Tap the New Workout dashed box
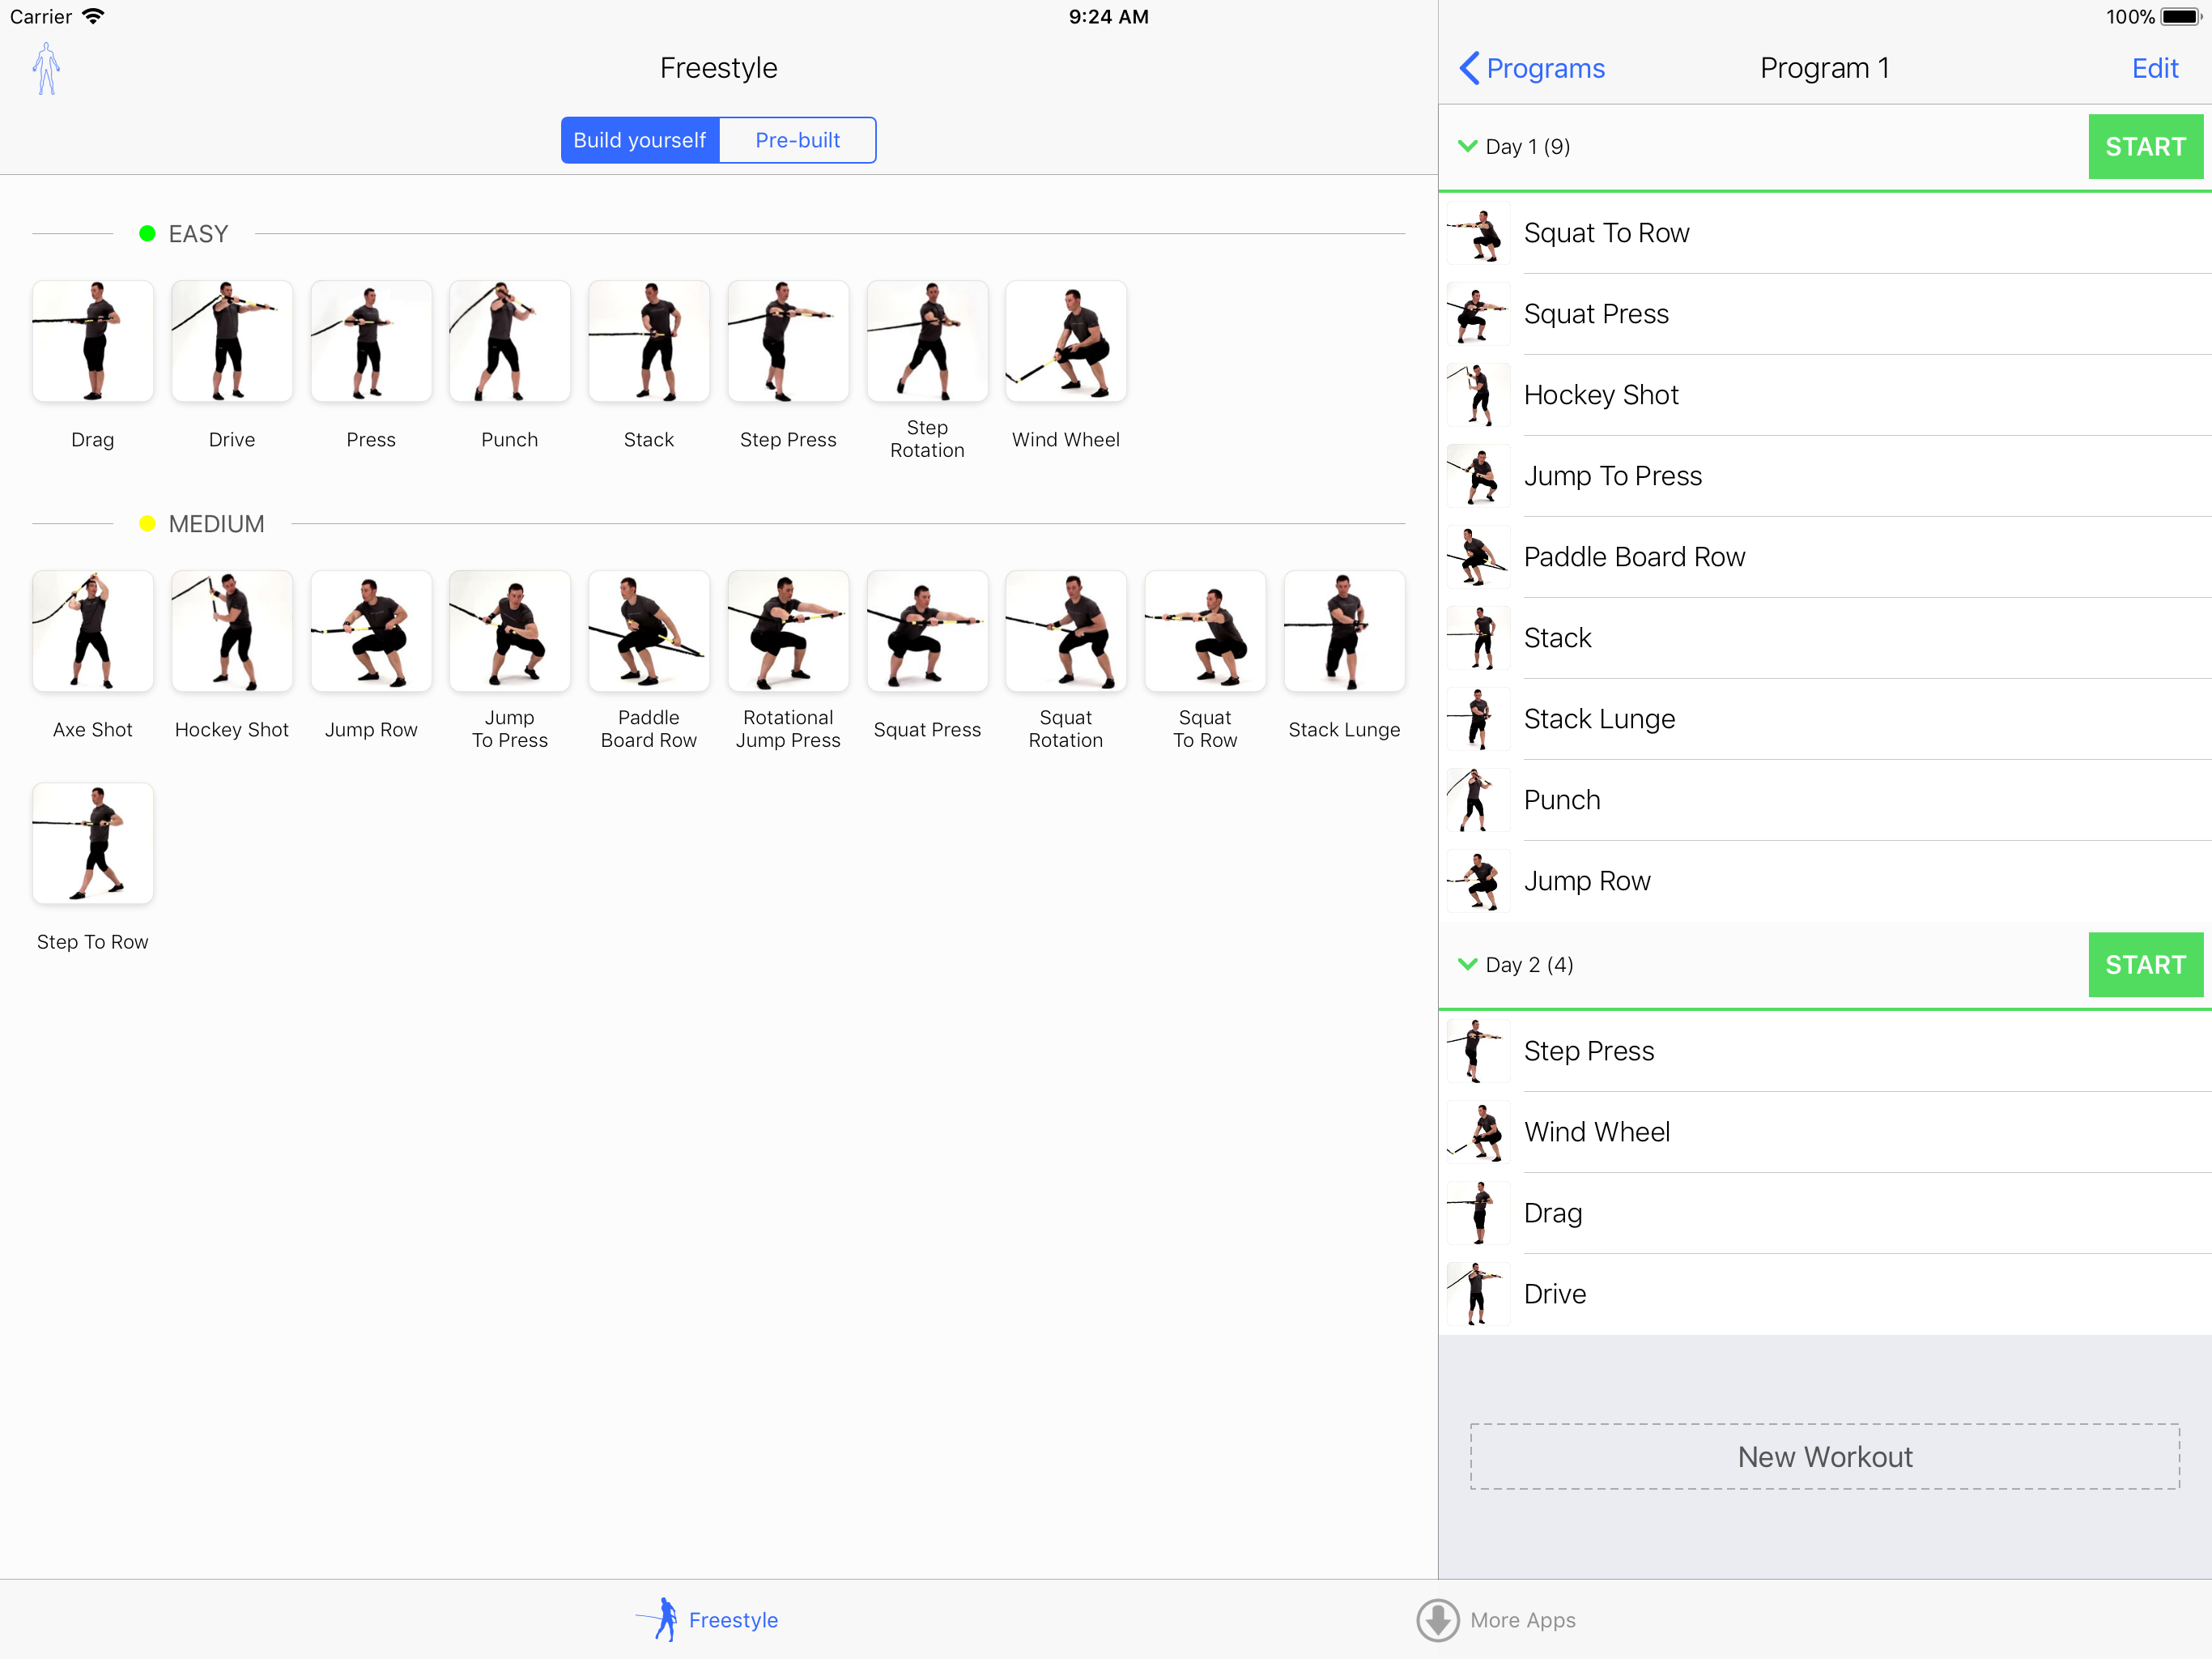 (1824, 1456)
